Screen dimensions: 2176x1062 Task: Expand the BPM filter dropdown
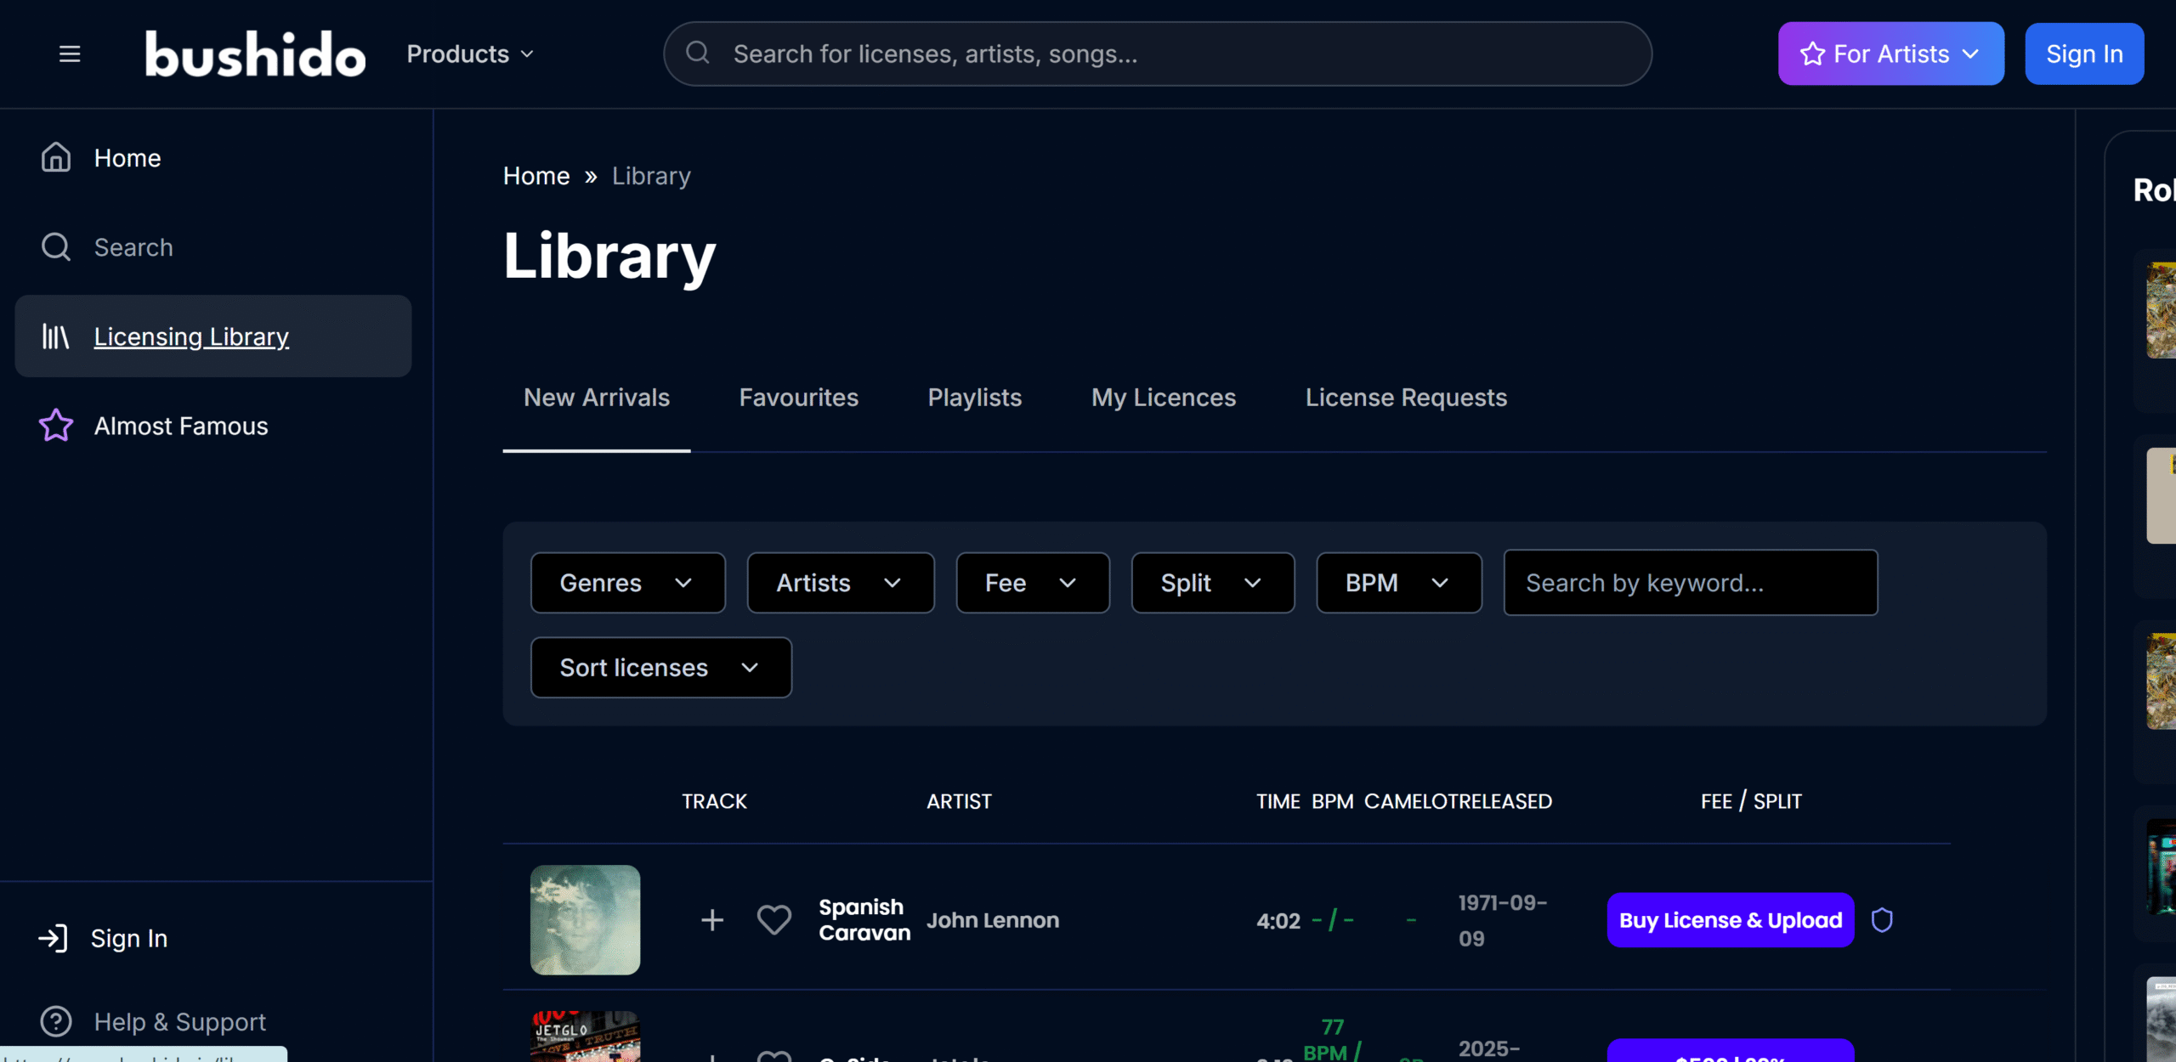1398,583
